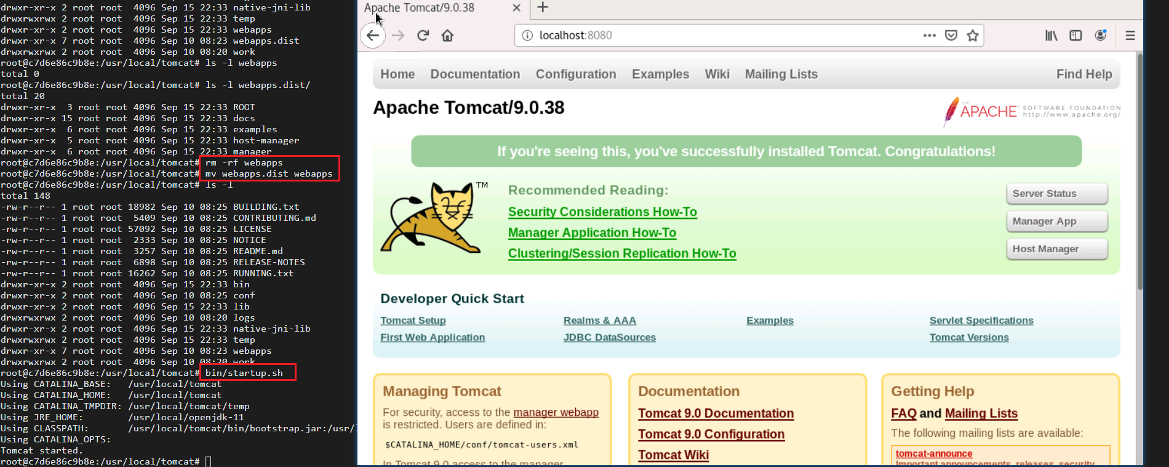Toggle the sidebar view icon
The image size is (1169, 467).
tap(1075, 36)
